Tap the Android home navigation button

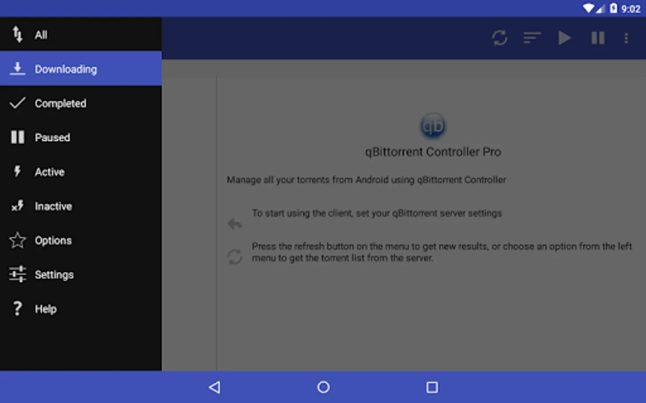(x=323, y=387)
